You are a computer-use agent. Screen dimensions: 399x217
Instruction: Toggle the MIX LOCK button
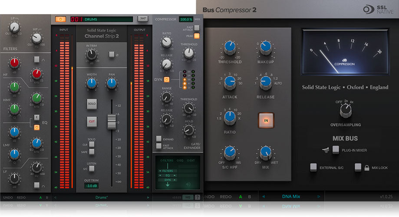[358, 167]
